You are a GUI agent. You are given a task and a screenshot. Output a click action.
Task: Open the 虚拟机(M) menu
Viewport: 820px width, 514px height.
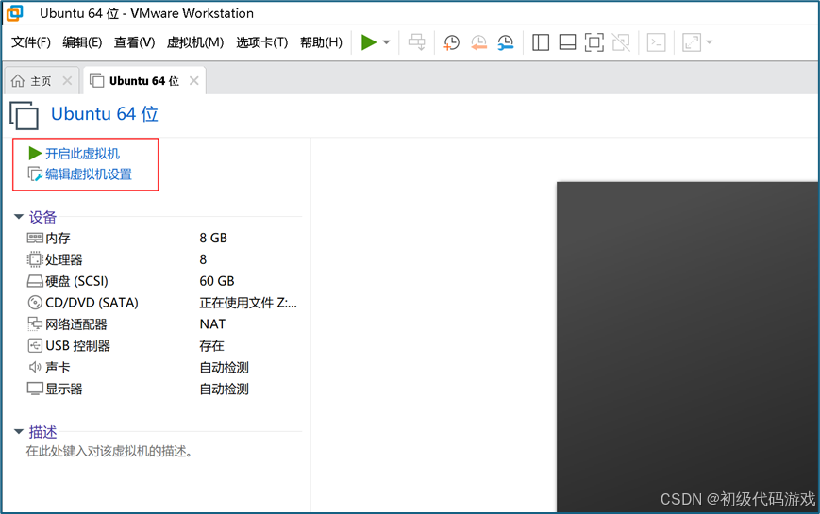pos(195,42)
